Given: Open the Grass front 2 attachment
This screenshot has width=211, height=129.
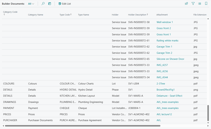Looking at the screenshot, I should coord(164,28).
